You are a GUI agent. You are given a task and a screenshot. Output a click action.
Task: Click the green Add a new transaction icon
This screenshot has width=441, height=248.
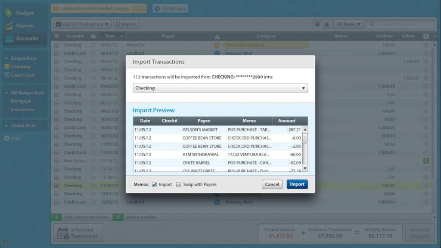[57, 217]
